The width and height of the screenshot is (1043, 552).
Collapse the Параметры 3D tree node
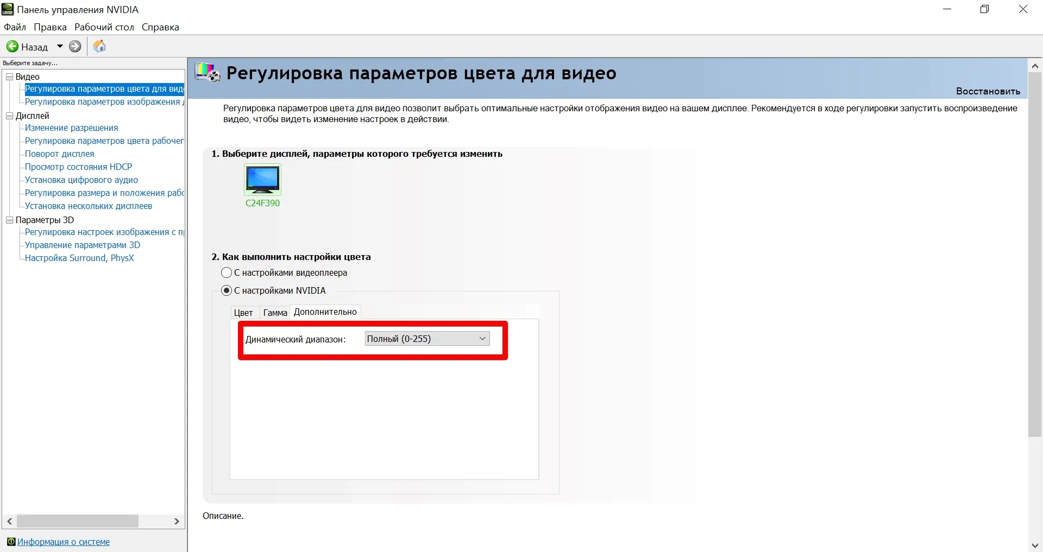(x=9, y=220)
